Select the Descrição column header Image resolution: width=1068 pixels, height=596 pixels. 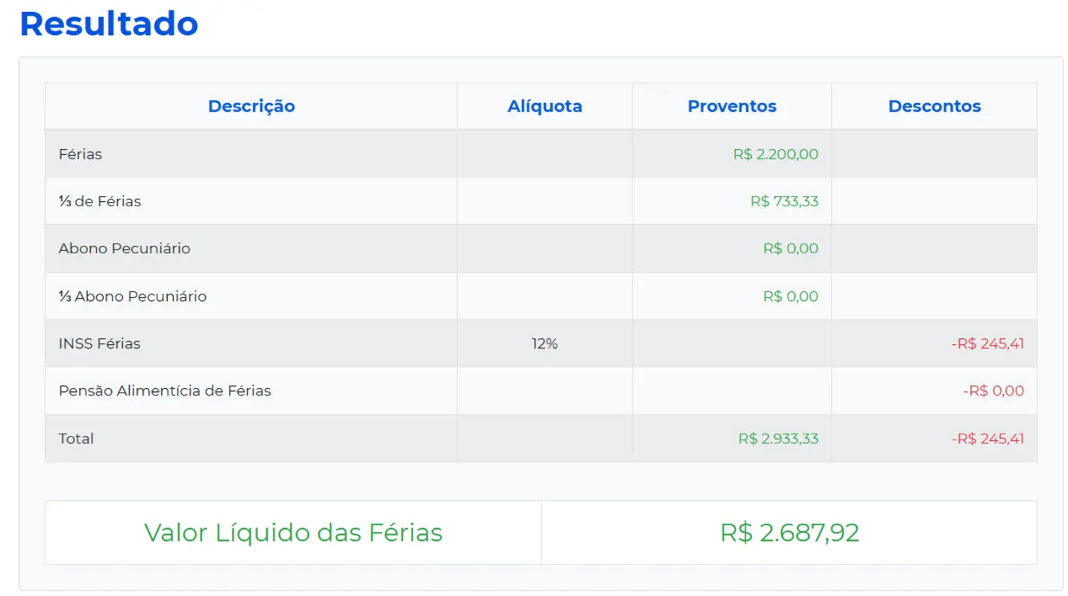[x=251, y=106]
